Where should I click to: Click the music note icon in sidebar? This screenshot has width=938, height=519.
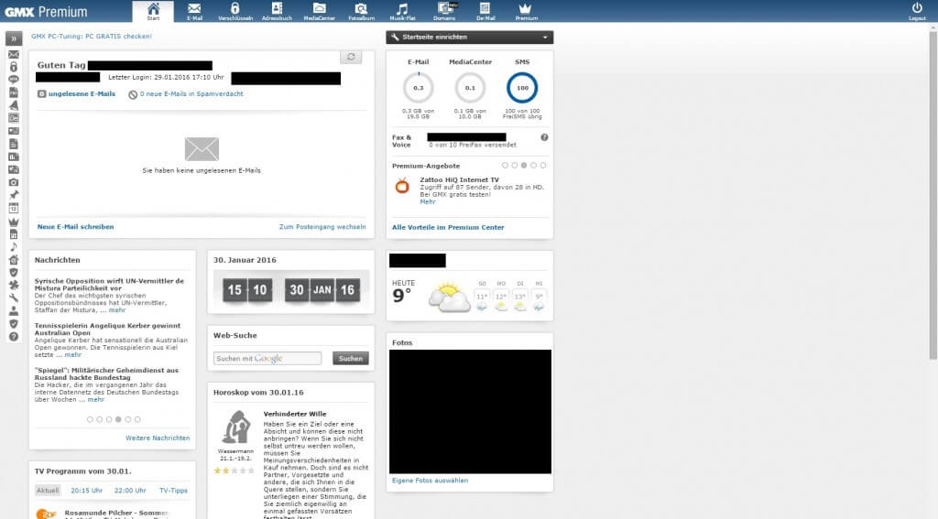click(13, 247)
